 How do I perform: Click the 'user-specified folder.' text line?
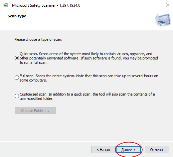pyautogui.click(x=37, y=99)
